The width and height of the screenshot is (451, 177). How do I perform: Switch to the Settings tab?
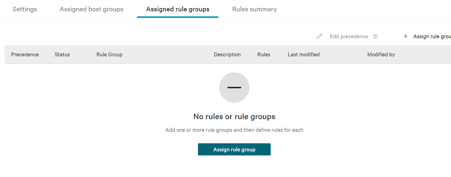pyautogui.click(x=24, y=9)
